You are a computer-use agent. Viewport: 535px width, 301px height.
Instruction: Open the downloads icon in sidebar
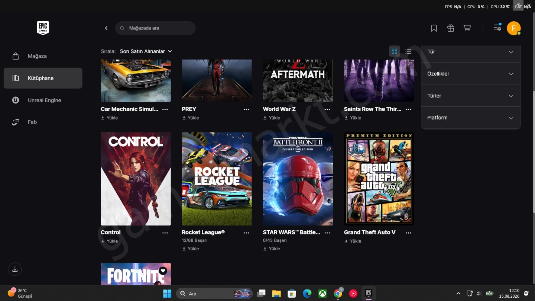click(x=15, y=269)
